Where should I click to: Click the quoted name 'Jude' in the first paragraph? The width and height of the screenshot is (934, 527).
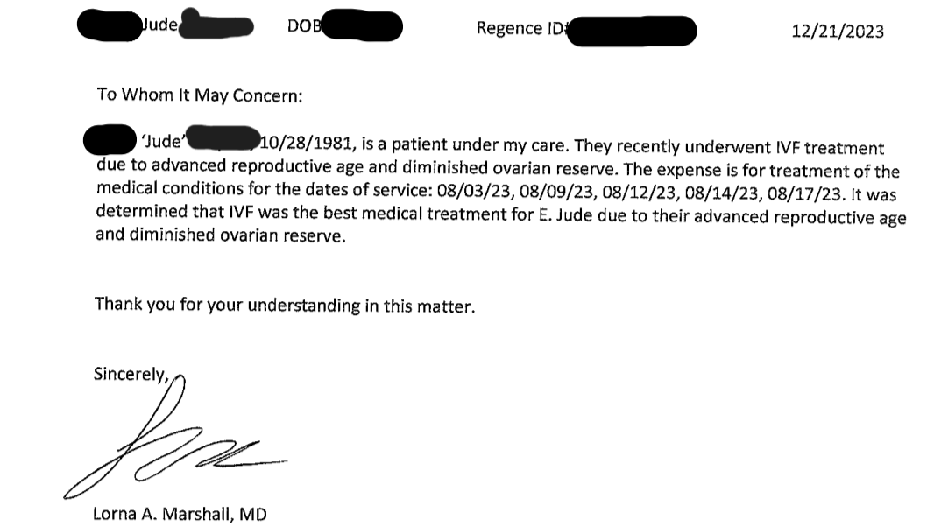(159, 140)
